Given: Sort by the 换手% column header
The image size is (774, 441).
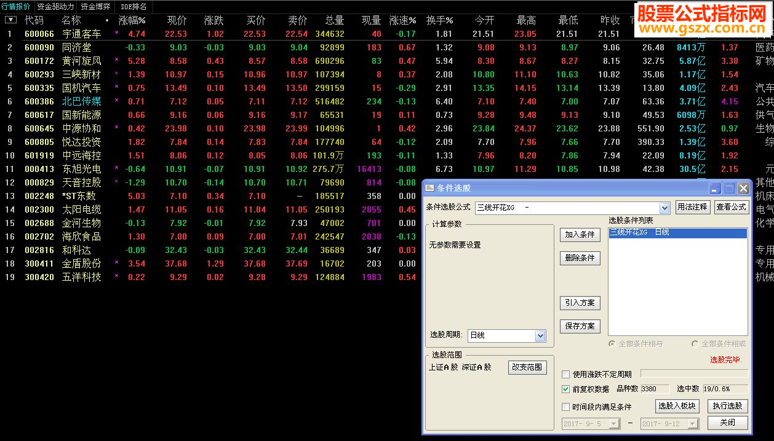Looking at the screenshot, I should click(x=439, y=20).
